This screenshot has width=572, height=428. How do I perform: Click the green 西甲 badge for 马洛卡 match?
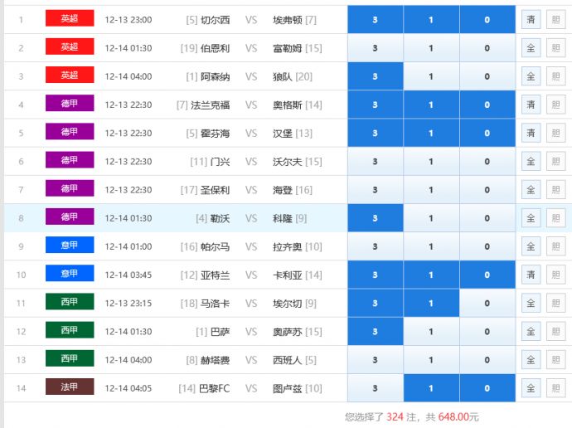(x=70, y=303)
